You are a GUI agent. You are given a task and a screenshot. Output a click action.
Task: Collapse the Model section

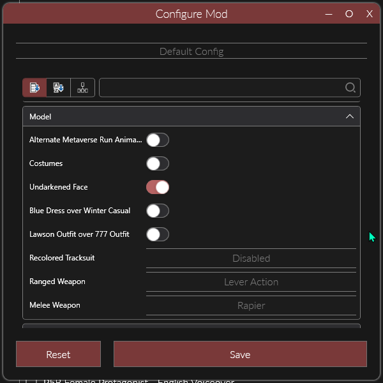click(350, 117)
